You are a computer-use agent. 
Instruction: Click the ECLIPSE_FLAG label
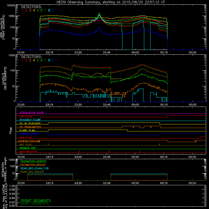(x=28, y=134)
